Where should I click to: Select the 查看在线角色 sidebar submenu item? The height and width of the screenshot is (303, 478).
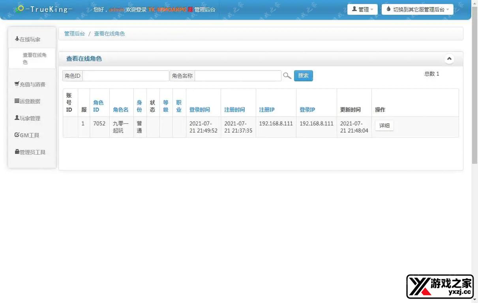(x=34, y=58)
